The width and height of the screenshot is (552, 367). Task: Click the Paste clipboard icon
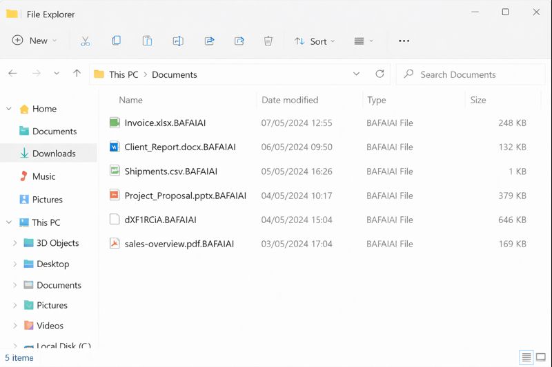[x=147, y=41]
